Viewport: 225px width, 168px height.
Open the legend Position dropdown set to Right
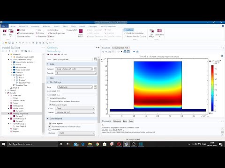76,133
